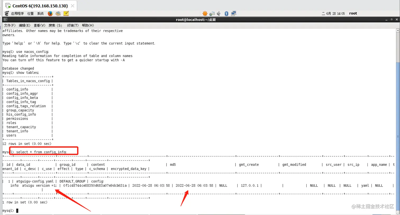This screenshot has height=215, width=400.
Task: Click the 'md5' column header
Action: [x=173, y=165]
